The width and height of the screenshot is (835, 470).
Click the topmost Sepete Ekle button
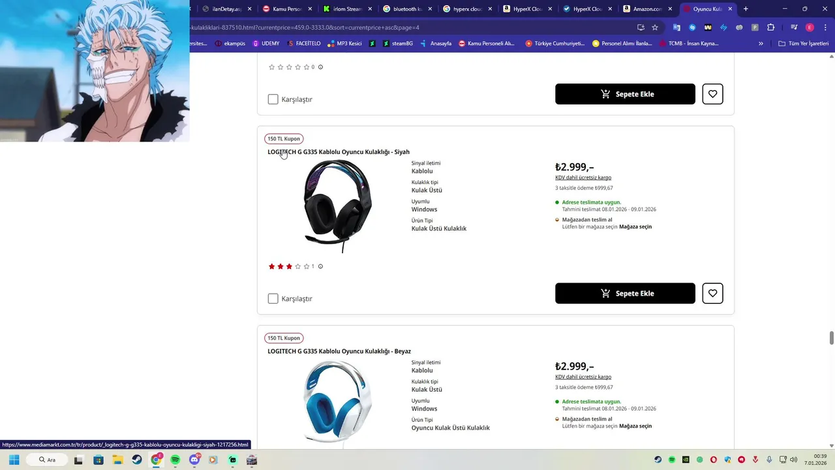pyautogui.click(x=625, y=94)
